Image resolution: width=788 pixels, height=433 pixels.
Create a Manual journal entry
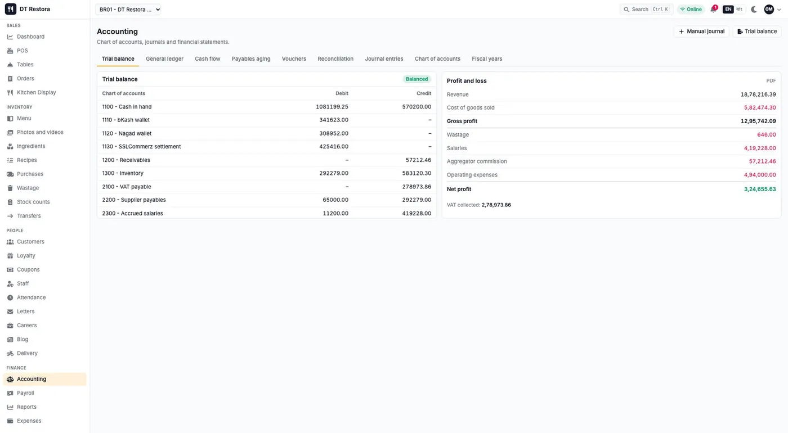point(701,31)
